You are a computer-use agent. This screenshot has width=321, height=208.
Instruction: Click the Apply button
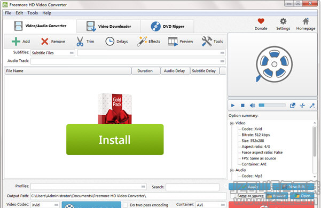coord(249,187)
